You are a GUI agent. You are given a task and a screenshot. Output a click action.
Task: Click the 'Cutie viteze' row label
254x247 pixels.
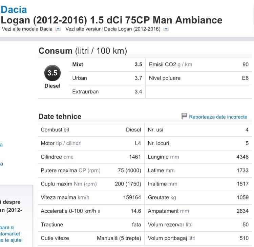pyautogui.click(x=55, y=238)
